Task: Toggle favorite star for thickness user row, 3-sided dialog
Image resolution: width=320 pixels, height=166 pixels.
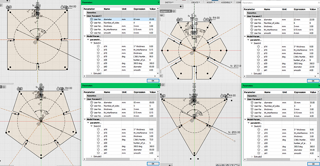Action: point(252,109)
